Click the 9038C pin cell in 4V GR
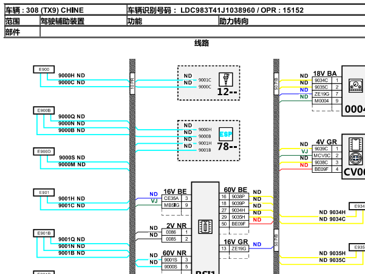The width and height of the screenshot is (365, 274). coord(322,162)
